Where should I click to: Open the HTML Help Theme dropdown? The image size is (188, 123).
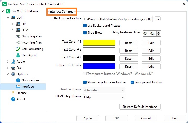104,97
